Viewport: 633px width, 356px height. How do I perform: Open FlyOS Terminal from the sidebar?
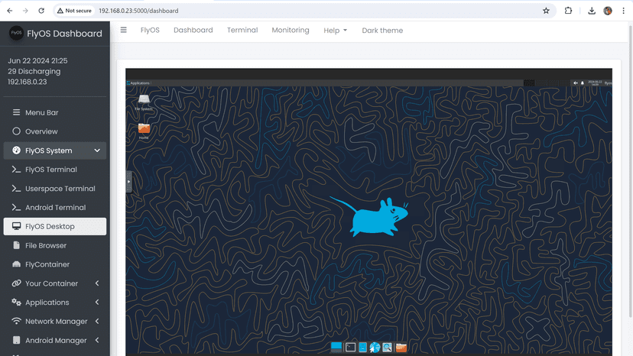click(x=55, y=170)
